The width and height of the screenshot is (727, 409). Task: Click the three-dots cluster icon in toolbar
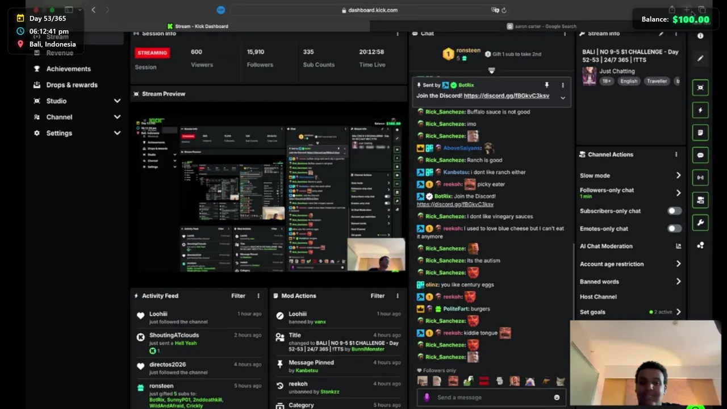click(700, 245)
